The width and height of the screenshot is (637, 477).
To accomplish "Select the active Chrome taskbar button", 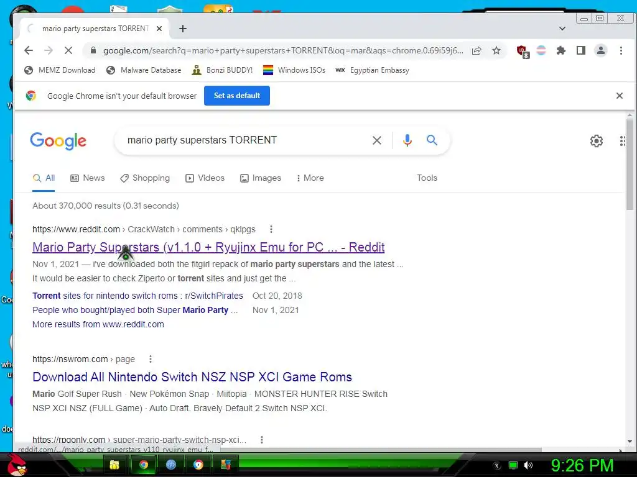I will click(143, 465).
